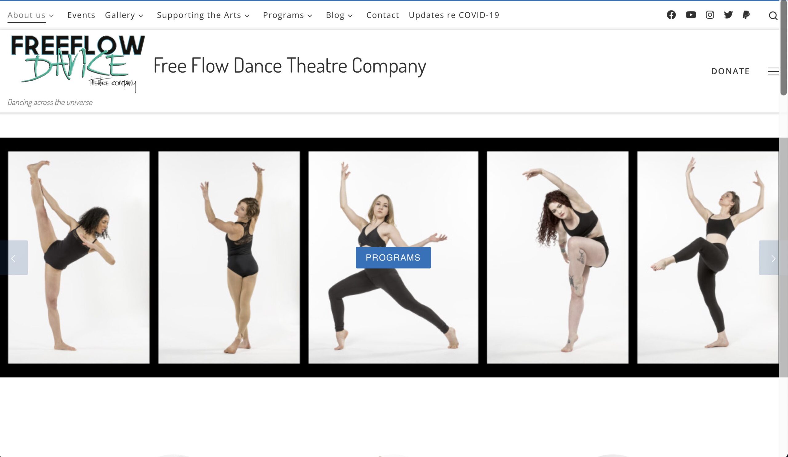The image size is (788, 457).
Task: Expand the Programs menu chevron
Action: pos(310,16)
